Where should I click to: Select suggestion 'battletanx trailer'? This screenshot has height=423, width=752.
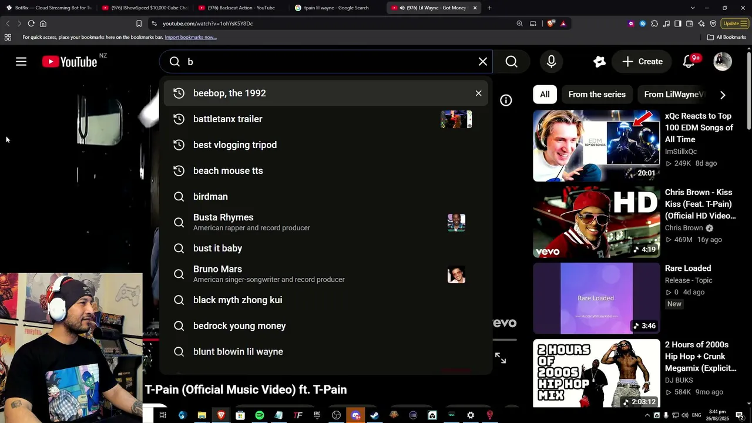[325, 119]
